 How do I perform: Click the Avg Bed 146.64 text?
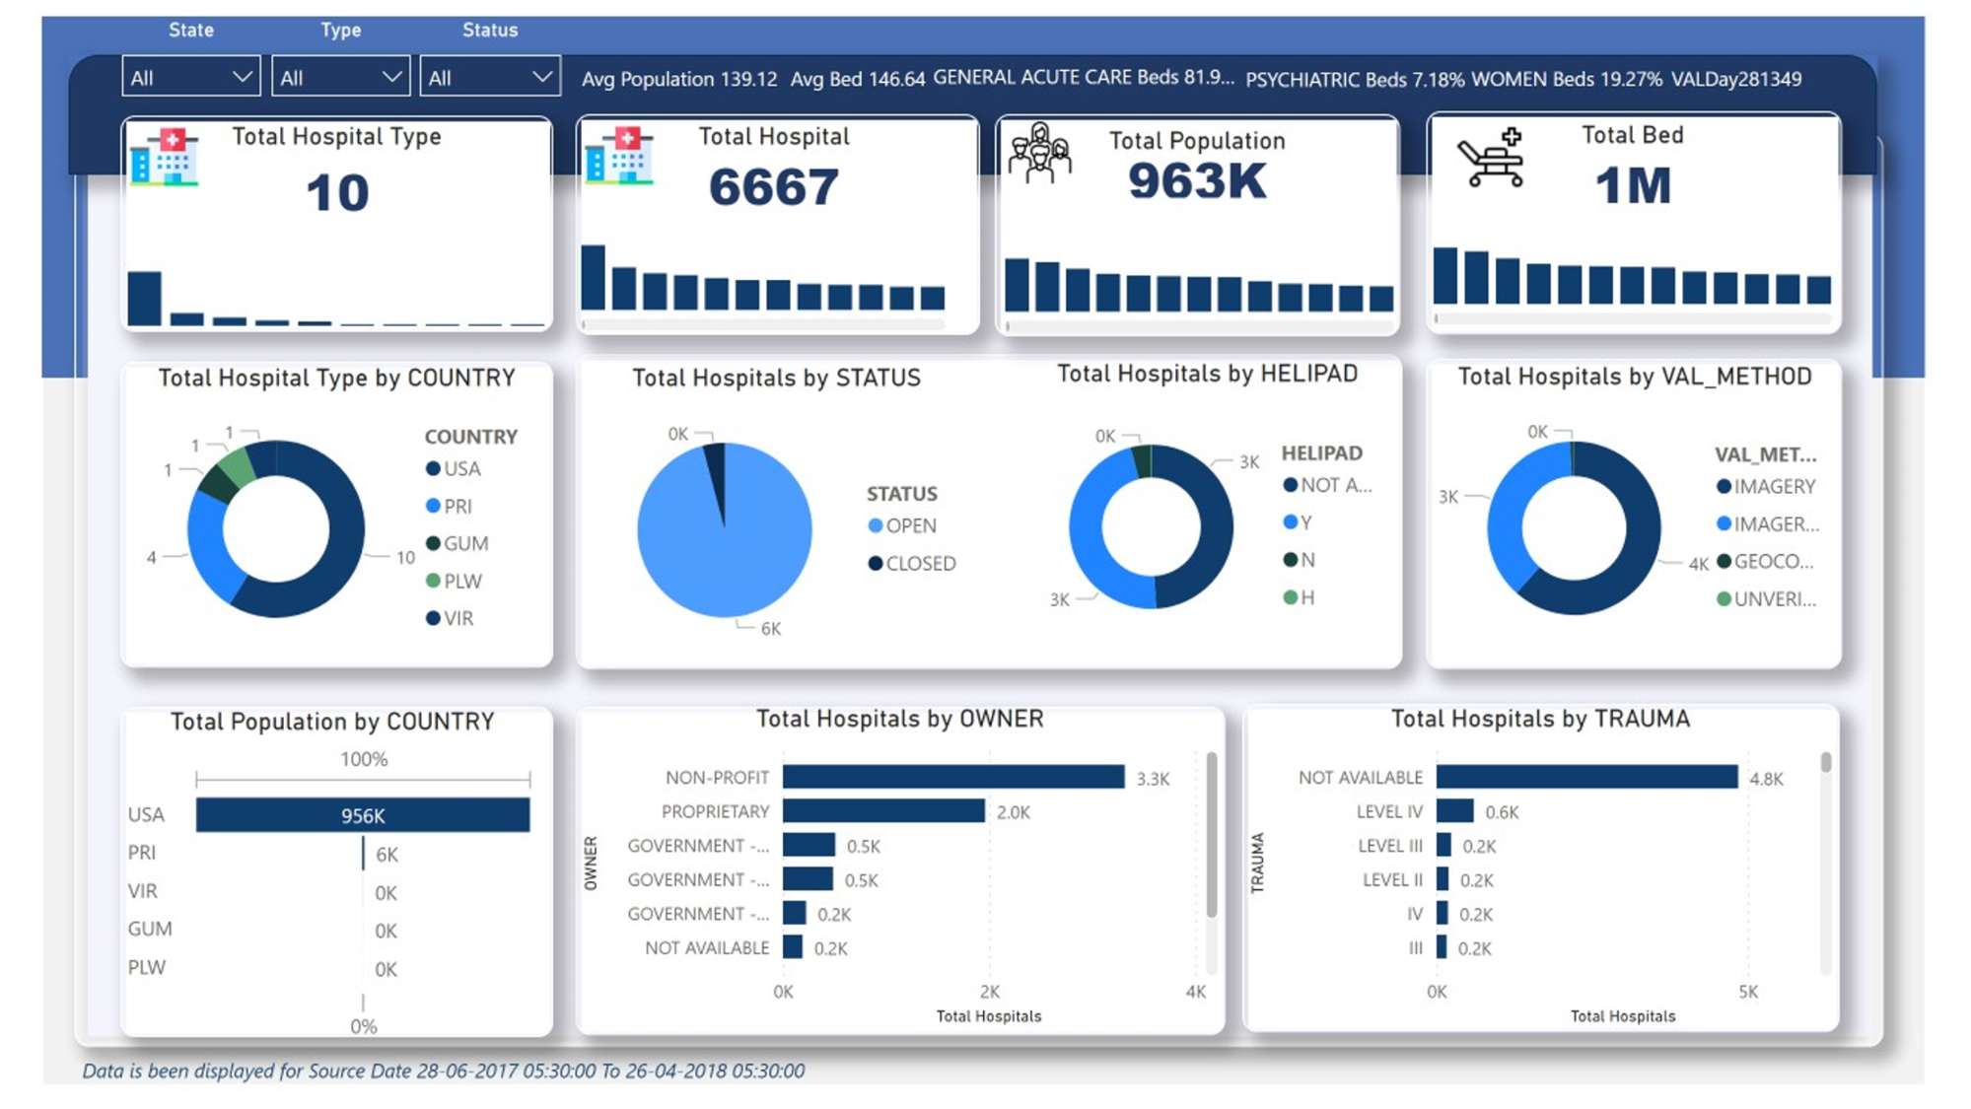click(x=858, y=79)
